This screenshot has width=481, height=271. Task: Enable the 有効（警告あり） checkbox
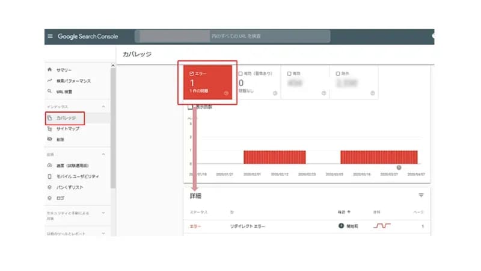pyautogui.click(x=240, y=73)
